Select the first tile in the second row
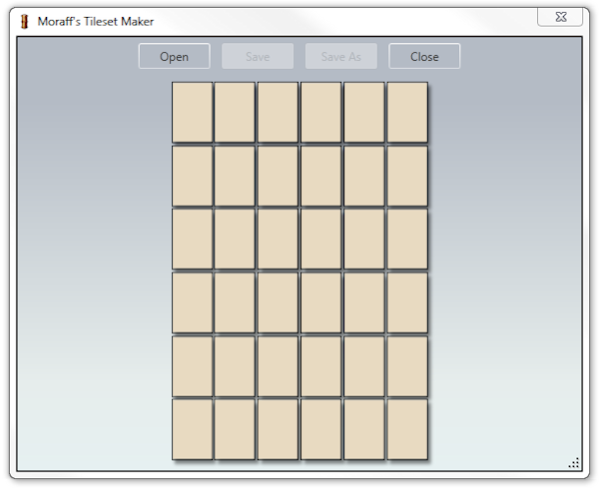 (x=192, y=176)
